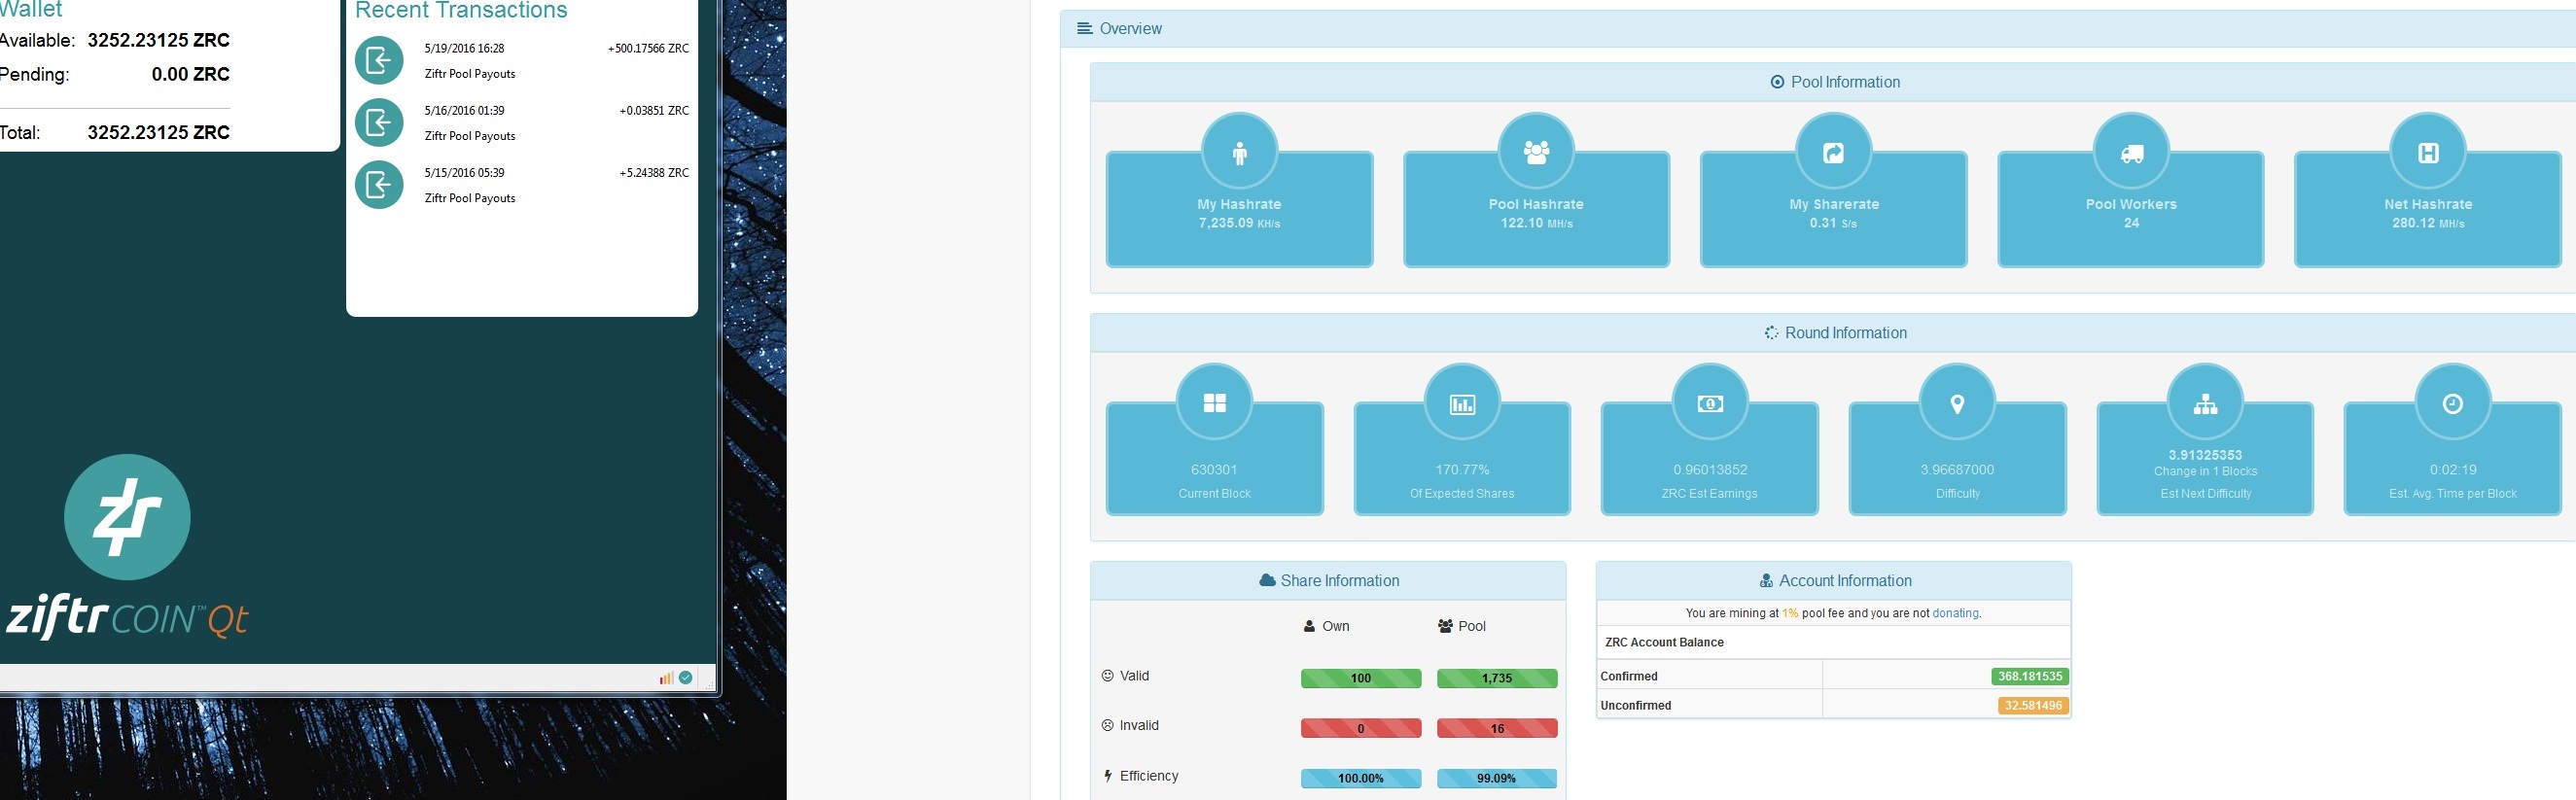
Task: Open the 5/19/2016 payout transaction icon
Action: tap(379, 61)
